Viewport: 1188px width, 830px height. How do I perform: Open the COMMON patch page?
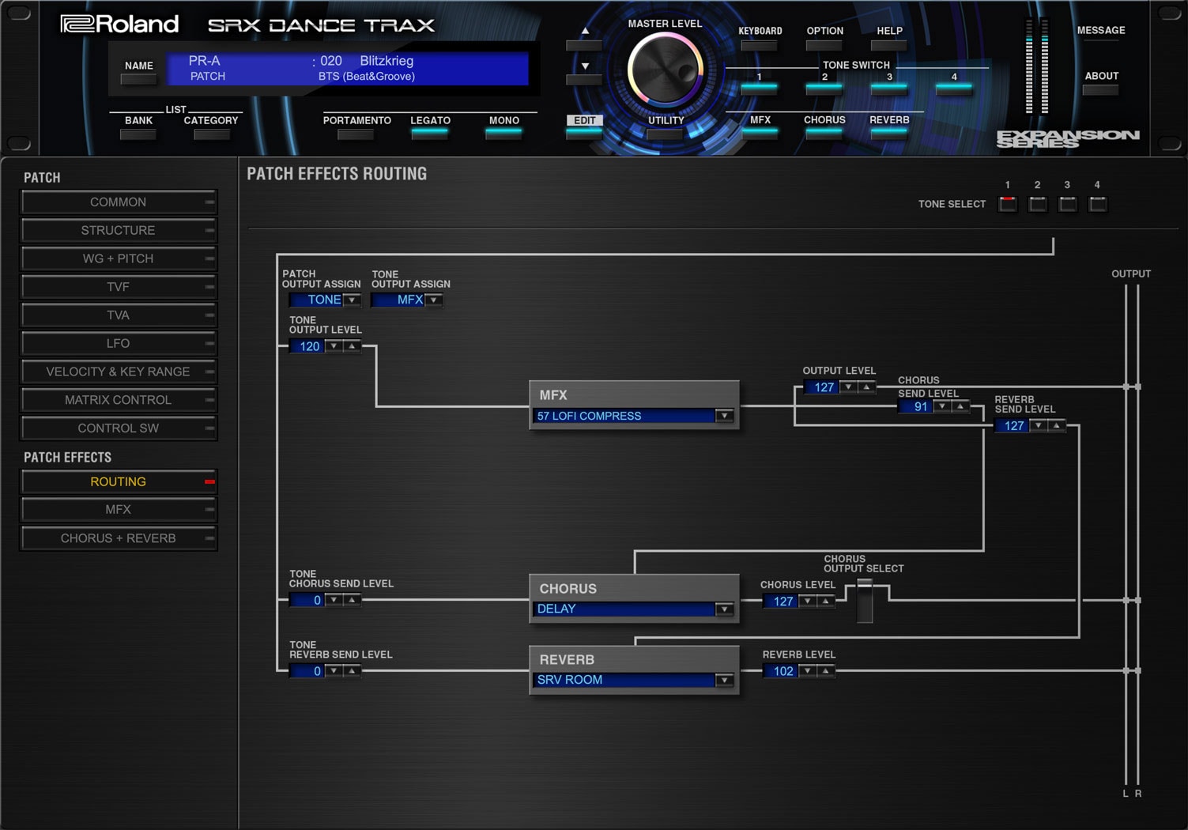pyautogui.click(x=119, y=202)
